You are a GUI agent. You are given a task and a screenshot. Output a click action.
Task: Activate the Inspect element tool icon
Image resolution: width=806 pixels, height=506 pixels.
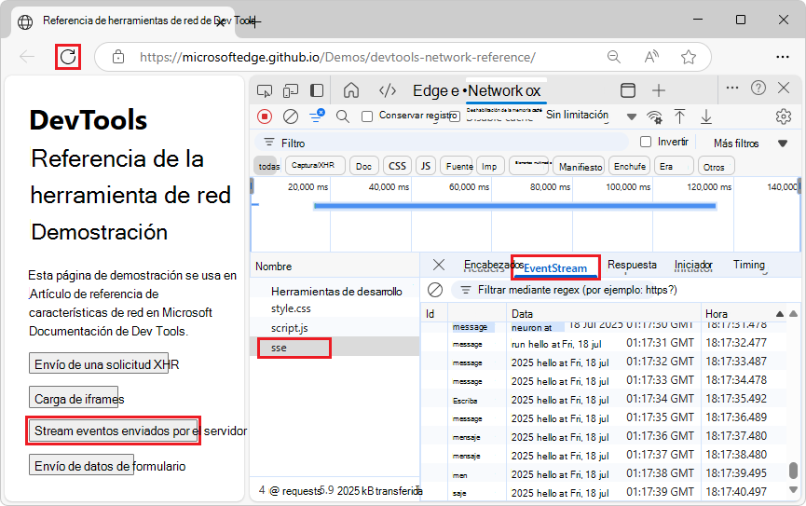[x=265, y=90]
